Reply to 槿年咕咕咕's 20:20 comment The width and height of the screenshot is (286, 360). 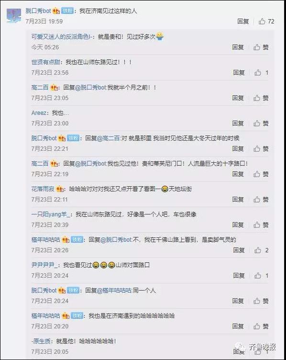238,326
